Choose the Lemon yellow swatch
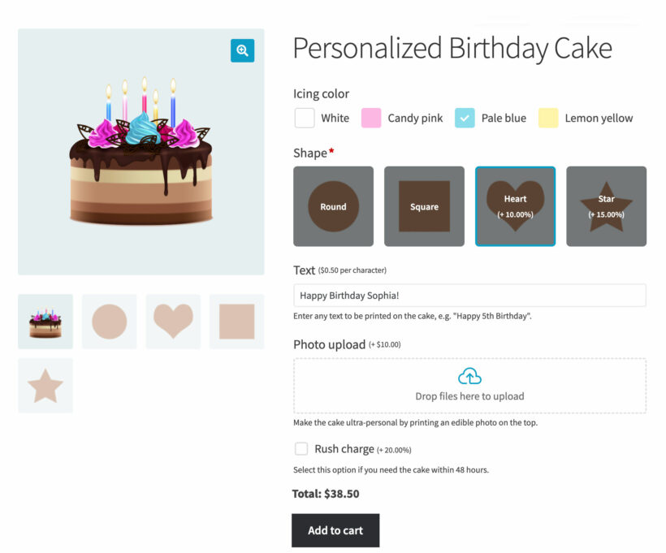The height and width of the screenshot is (553, 666). (548, 118)
